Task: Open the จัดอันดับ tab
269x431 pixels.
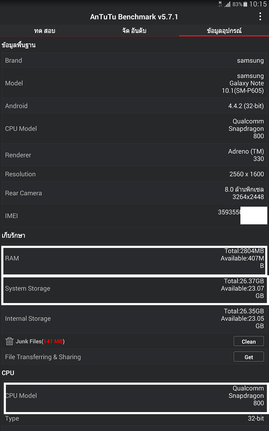Action: [134, 31]
